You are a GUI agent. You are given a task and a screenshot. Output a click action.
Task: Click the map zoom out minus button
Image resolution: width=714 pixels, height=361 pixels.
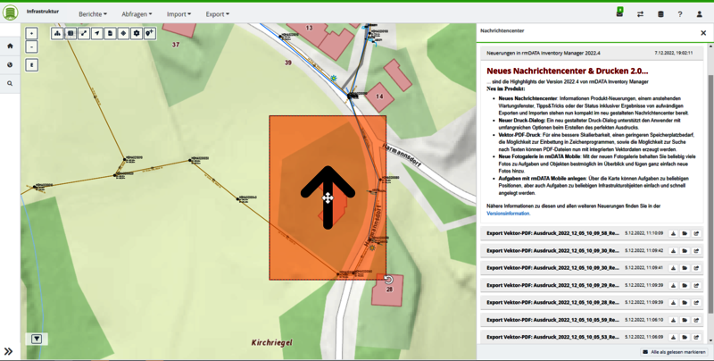click(32, 46)
